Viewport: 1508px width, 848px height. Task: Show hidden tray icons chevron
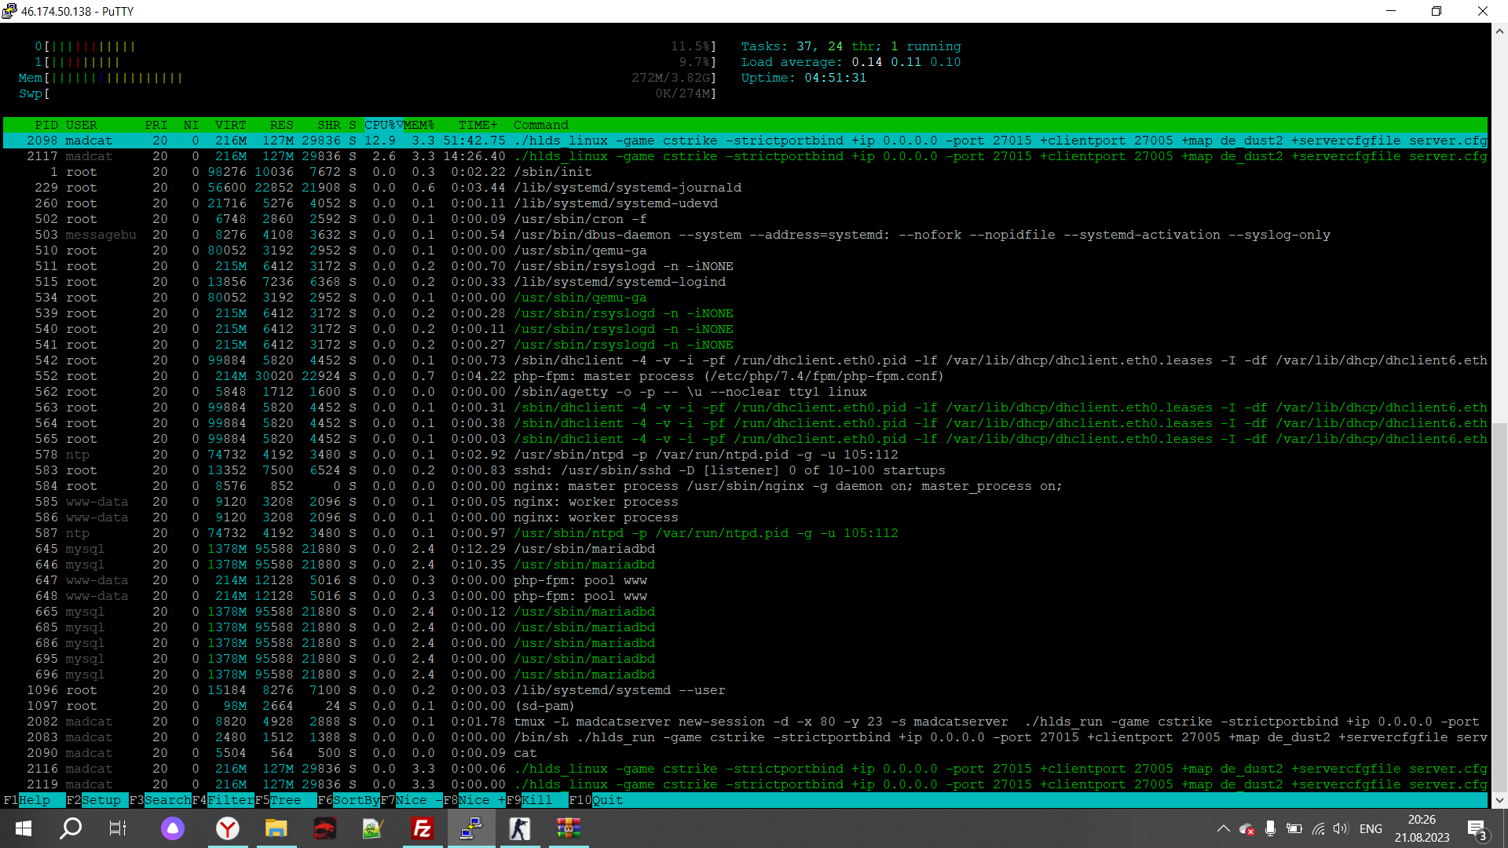(x=1223, y=828)
